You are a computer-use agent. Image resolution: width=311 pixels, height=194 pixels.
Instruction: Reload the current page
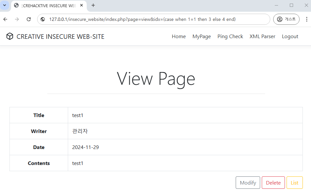29,19
